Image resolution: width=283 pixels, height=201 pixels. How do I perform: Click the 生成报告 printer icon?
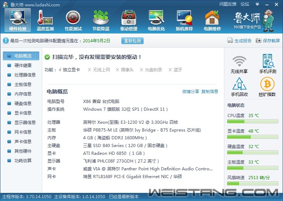230,41
